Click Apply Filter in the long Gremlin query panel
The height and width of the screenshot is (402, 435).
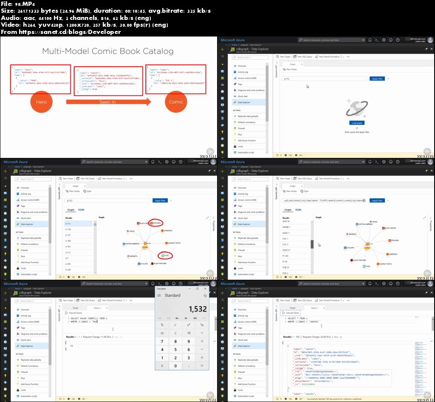coord(377,200)
